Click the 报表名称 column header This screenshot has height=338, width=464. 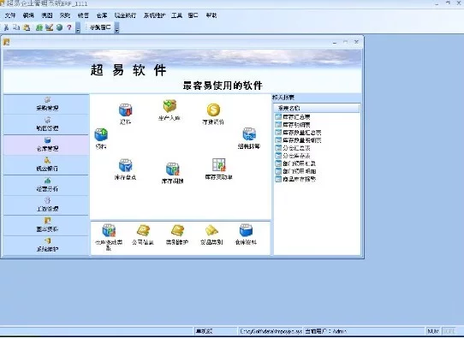(x=317, y=108)
